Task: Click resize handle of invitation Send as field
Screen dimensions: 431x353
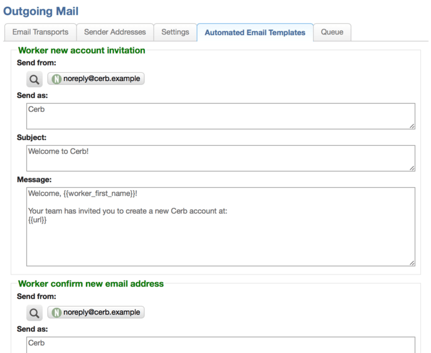Action: pyautogui.click(x=412, y=126)
